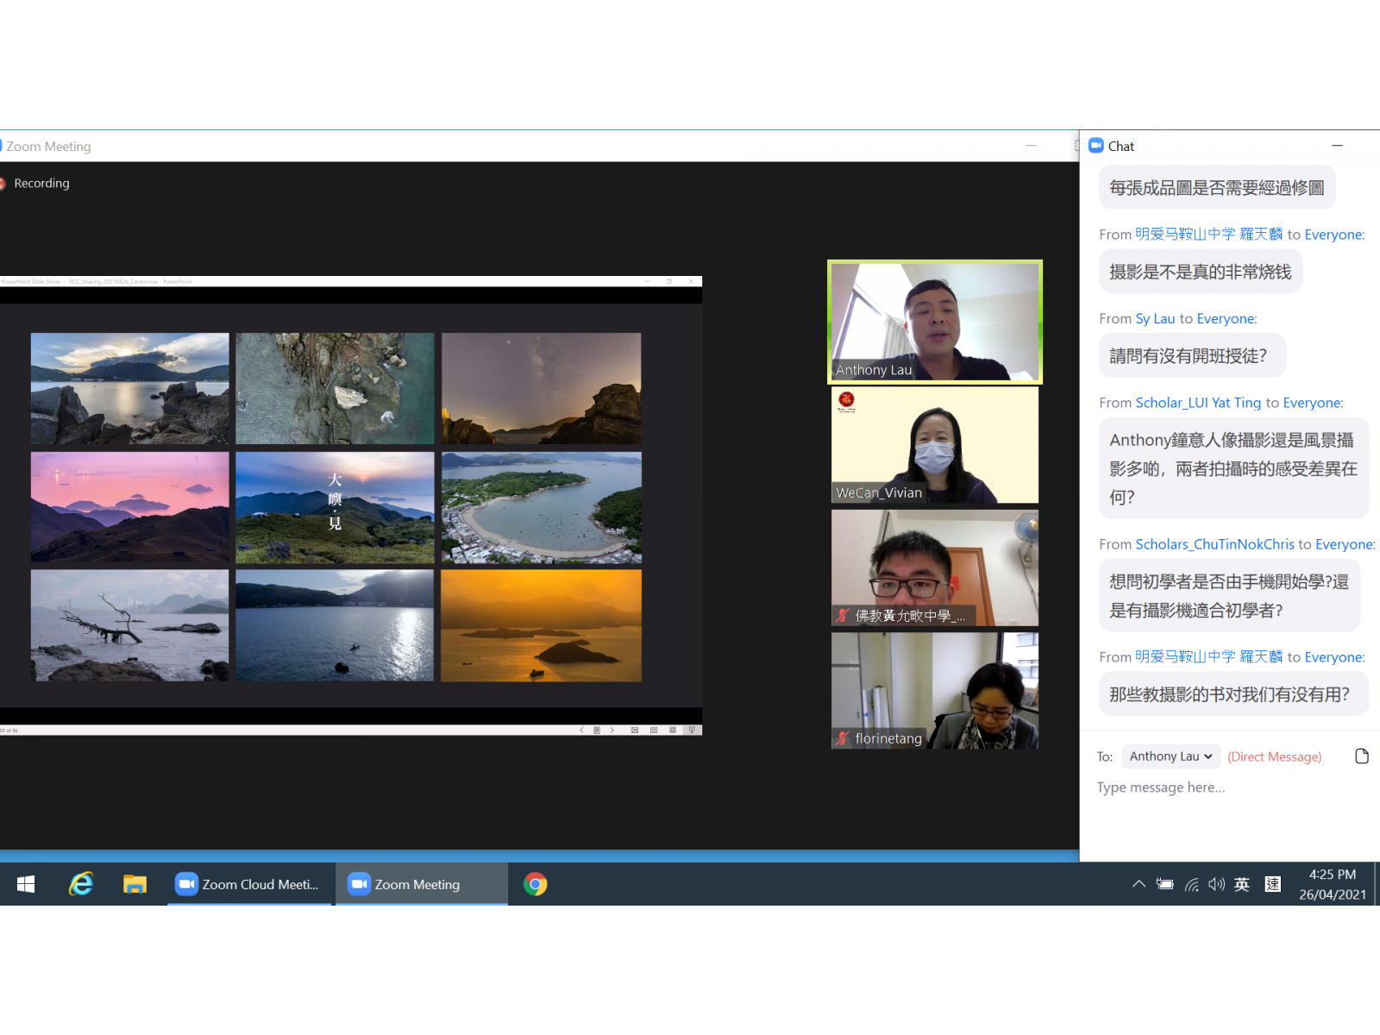Open the Wi-Fi network icon in tray
The width and height of the screenshot is (1380, 1035).
pos(1191,884)
